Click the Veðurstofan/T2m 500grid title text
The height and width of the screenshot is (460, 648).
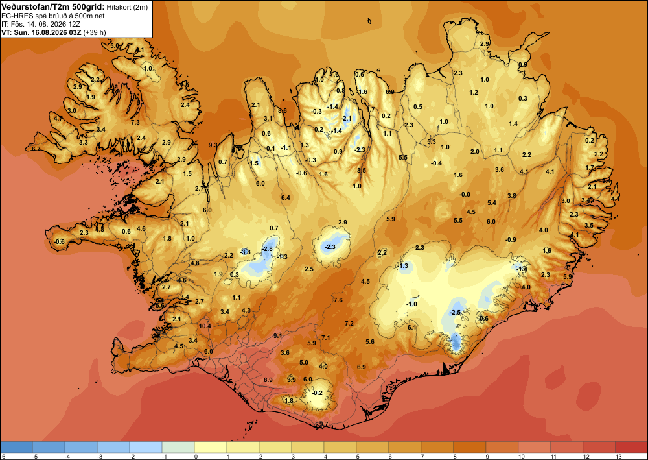[x=52, y=6]
